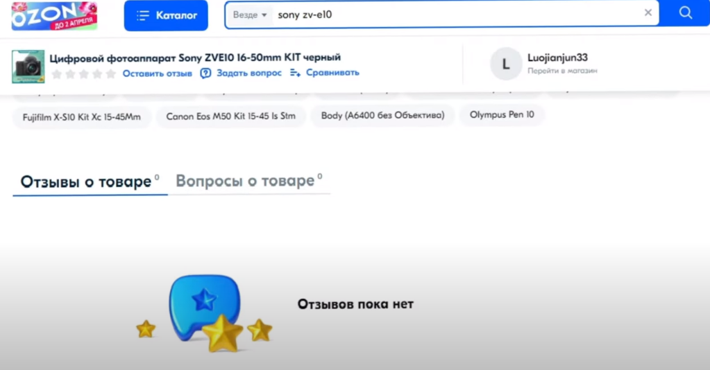
Task: Click the magnifier search button
Action: click(x=686, y=12)
